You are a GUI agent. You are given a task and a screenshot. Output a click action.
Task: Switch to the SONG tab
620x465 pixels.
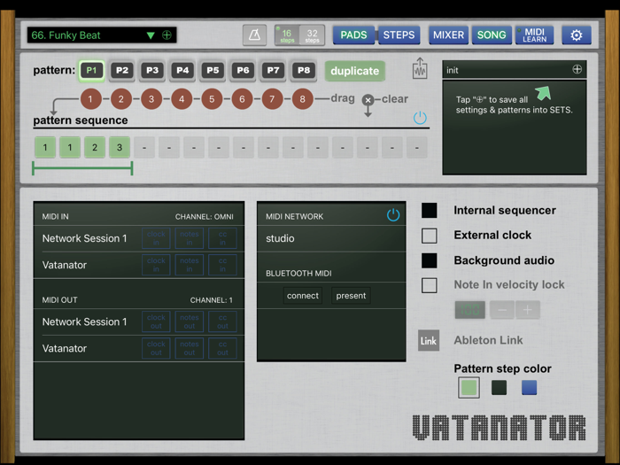[x=492, y=35]
